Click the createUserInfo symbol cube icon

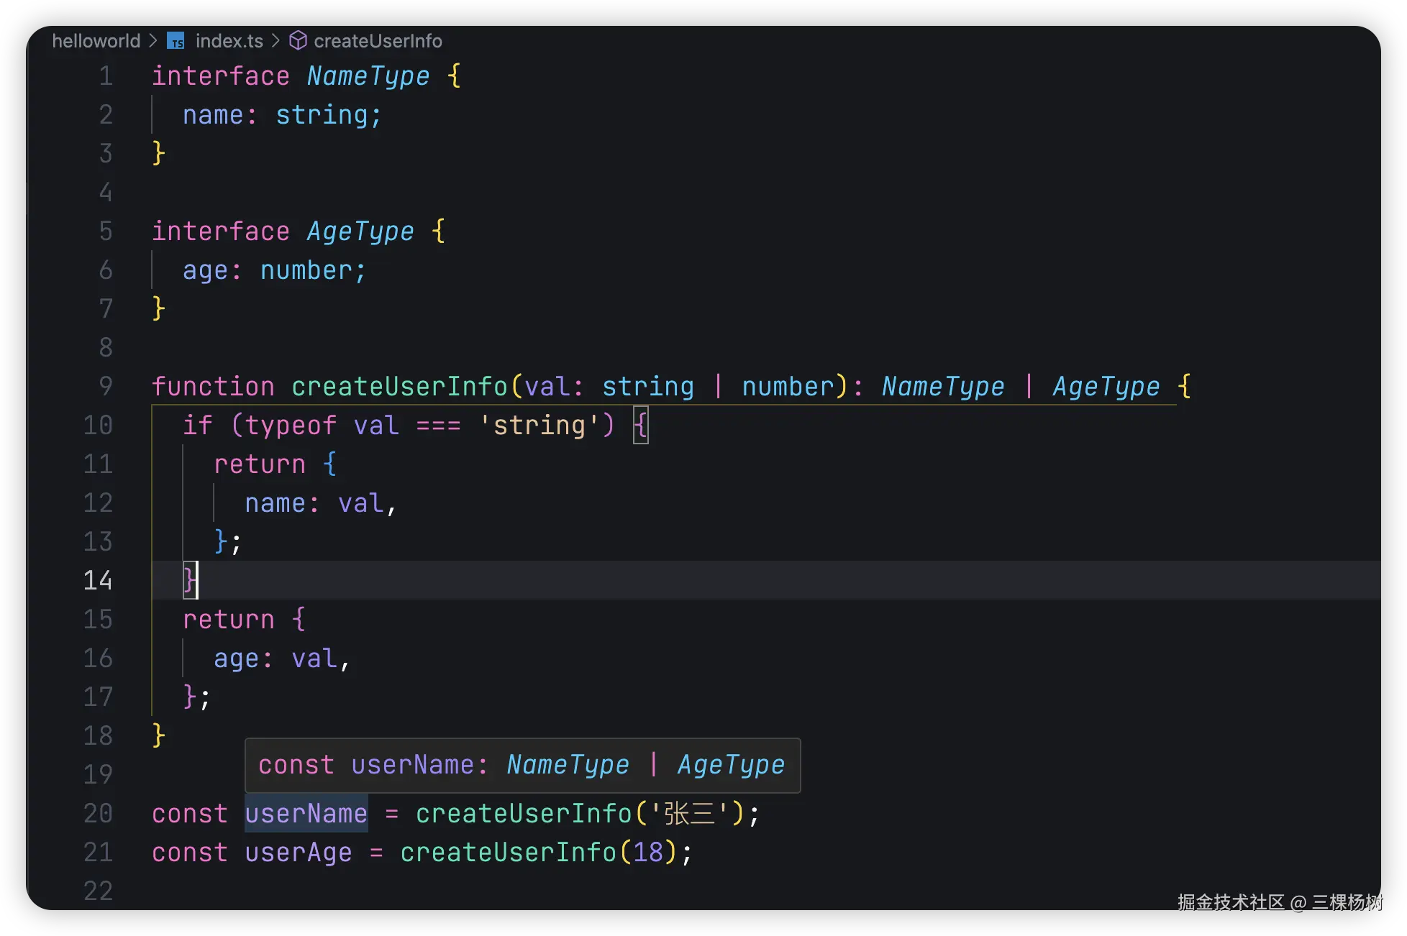(298, 41)
